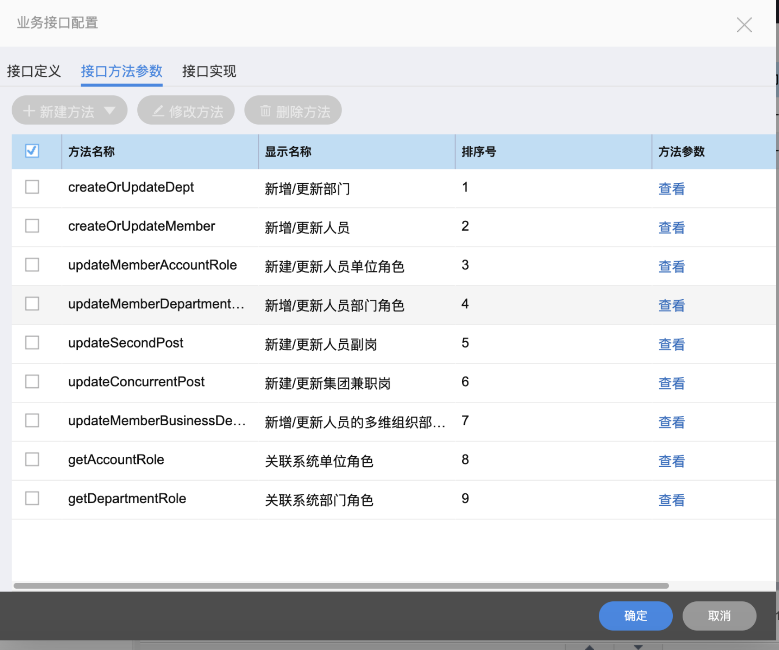Toggle the select-all checkbox in header
This screenshot has width=779, height=650.
32,151
